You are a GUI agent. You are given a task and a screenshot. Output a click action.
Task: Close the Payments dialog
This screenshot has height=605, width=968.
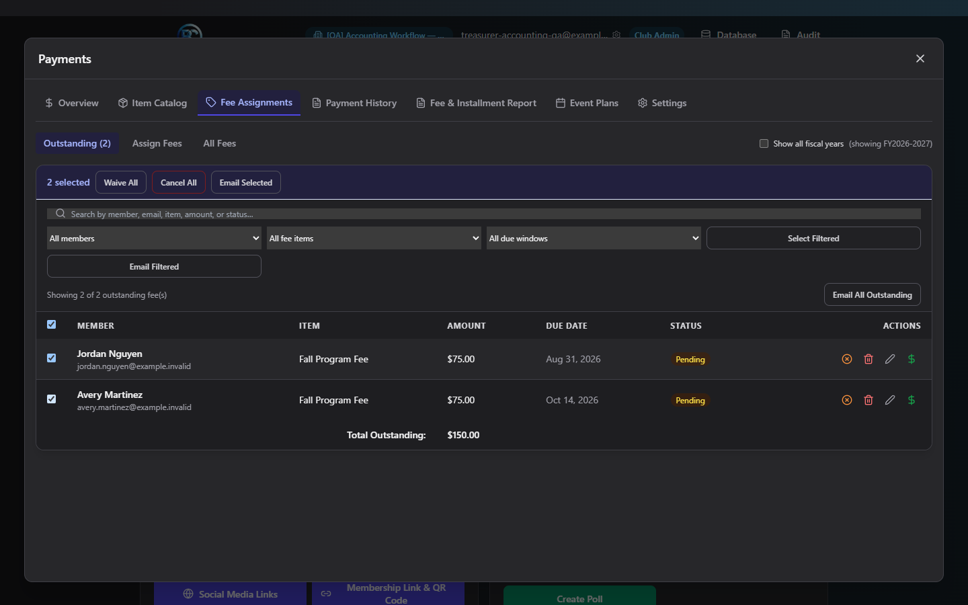[x=920, y=58]
